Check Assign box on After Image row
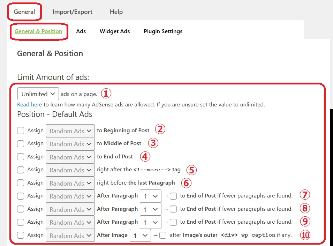This screenshot has width=333, height=246. point(21,235)
